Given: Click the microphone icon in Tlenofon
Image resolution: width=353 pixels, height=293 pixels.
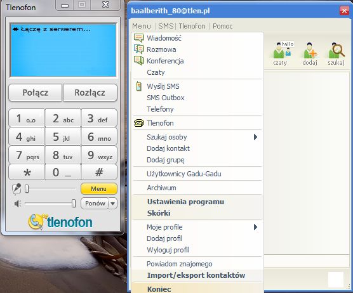Looking at the screenshot, I should pyautogui.click(x=17, y=189).
